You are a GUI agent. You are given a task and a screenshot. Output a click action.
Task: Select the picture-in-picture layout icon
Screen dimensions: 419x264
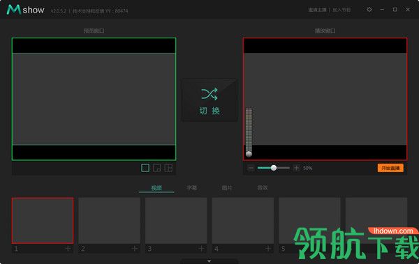point(157,168)
